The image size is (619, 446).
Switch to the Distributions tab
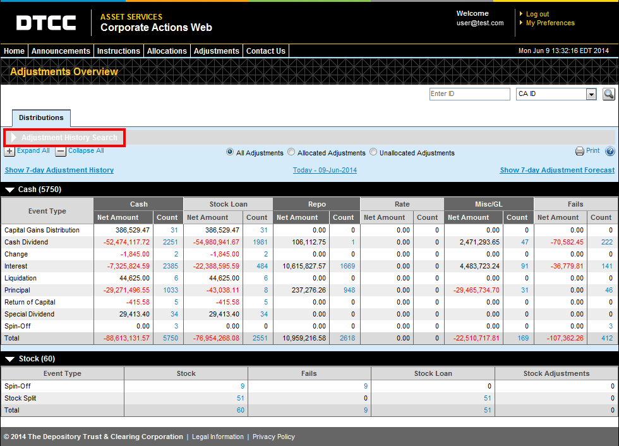pos(41,118)
